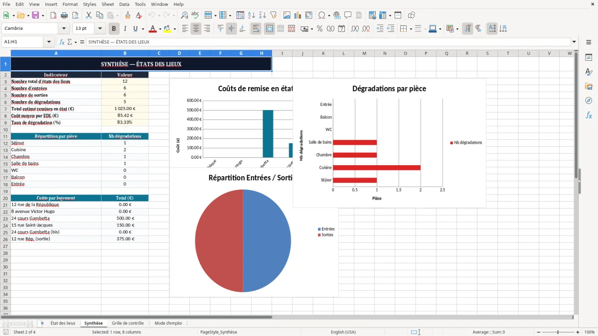Screen dimensions: 598x336
Task: Expand Background Color dropdown arrow
Action: point(174,29)
